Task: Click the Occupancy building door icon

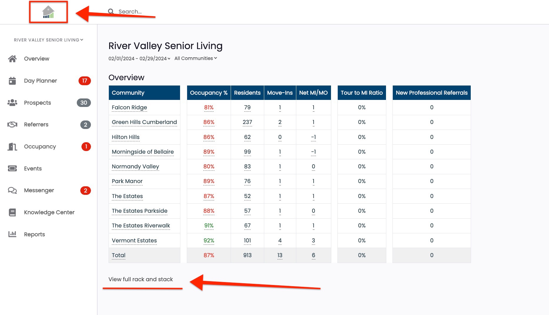Action: tap(12, 147)
